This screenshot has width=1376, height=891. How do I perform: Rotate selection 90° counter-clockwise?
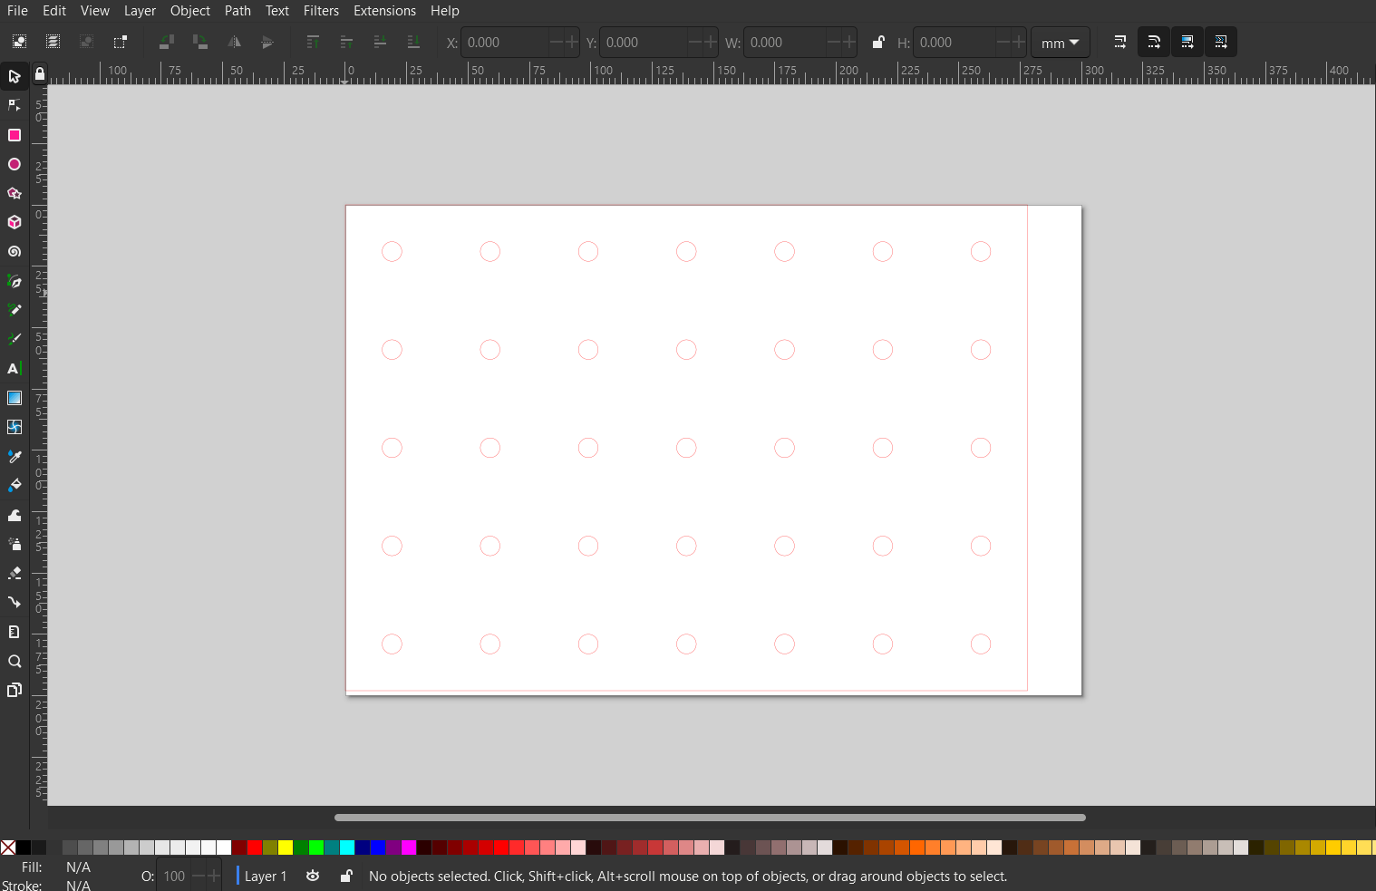pyautogui.click(x=167, y=42)
